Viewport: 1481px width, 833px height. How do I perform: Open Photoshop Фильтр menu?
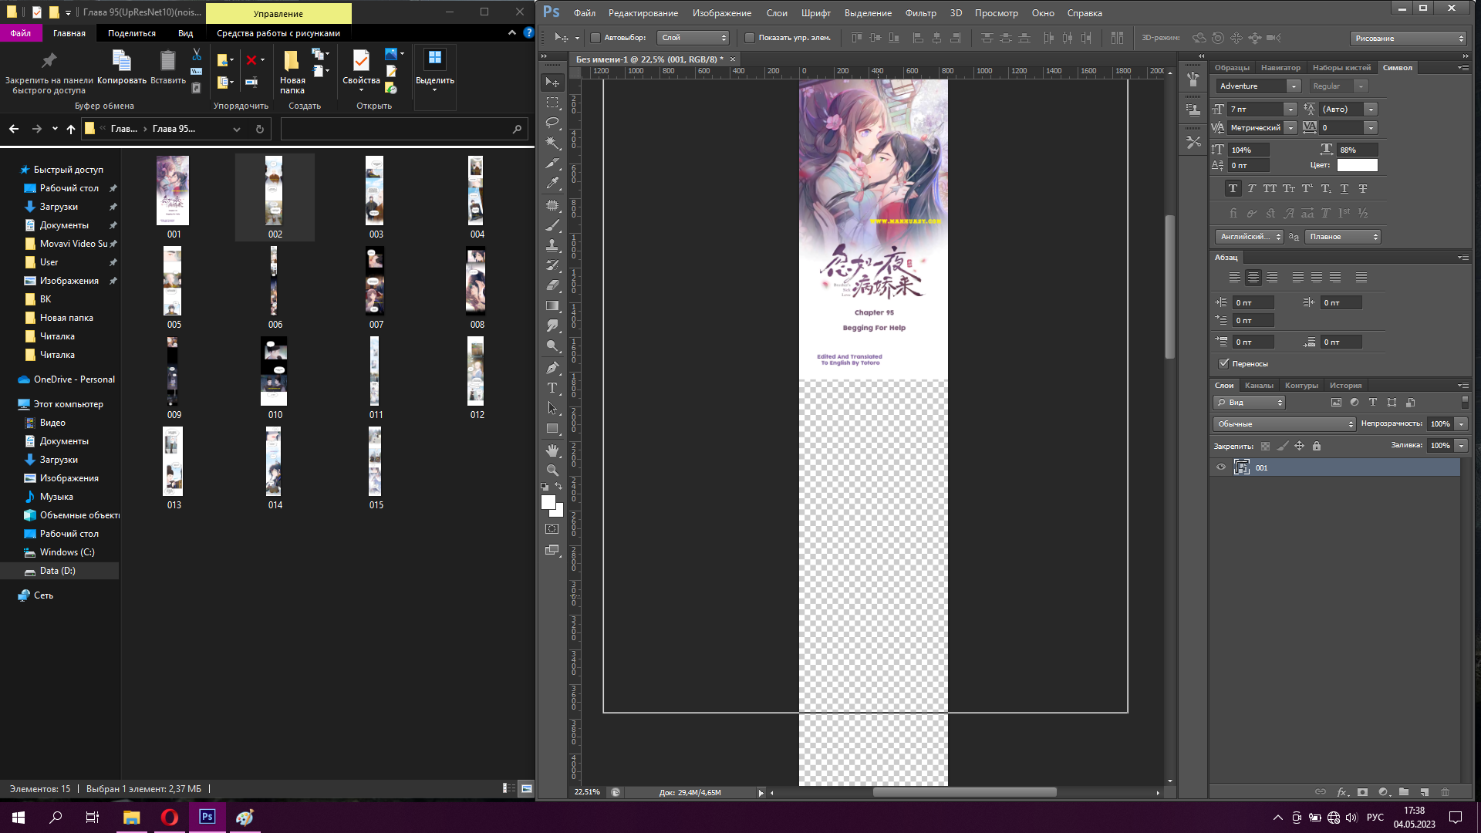click(920, 13)
